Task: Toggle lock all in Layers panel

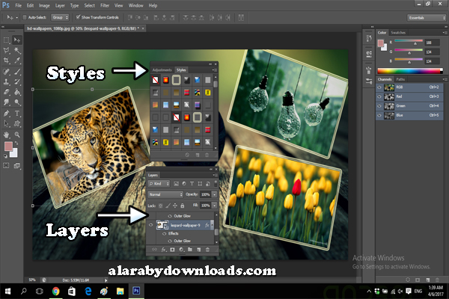Action: point(182,206)
